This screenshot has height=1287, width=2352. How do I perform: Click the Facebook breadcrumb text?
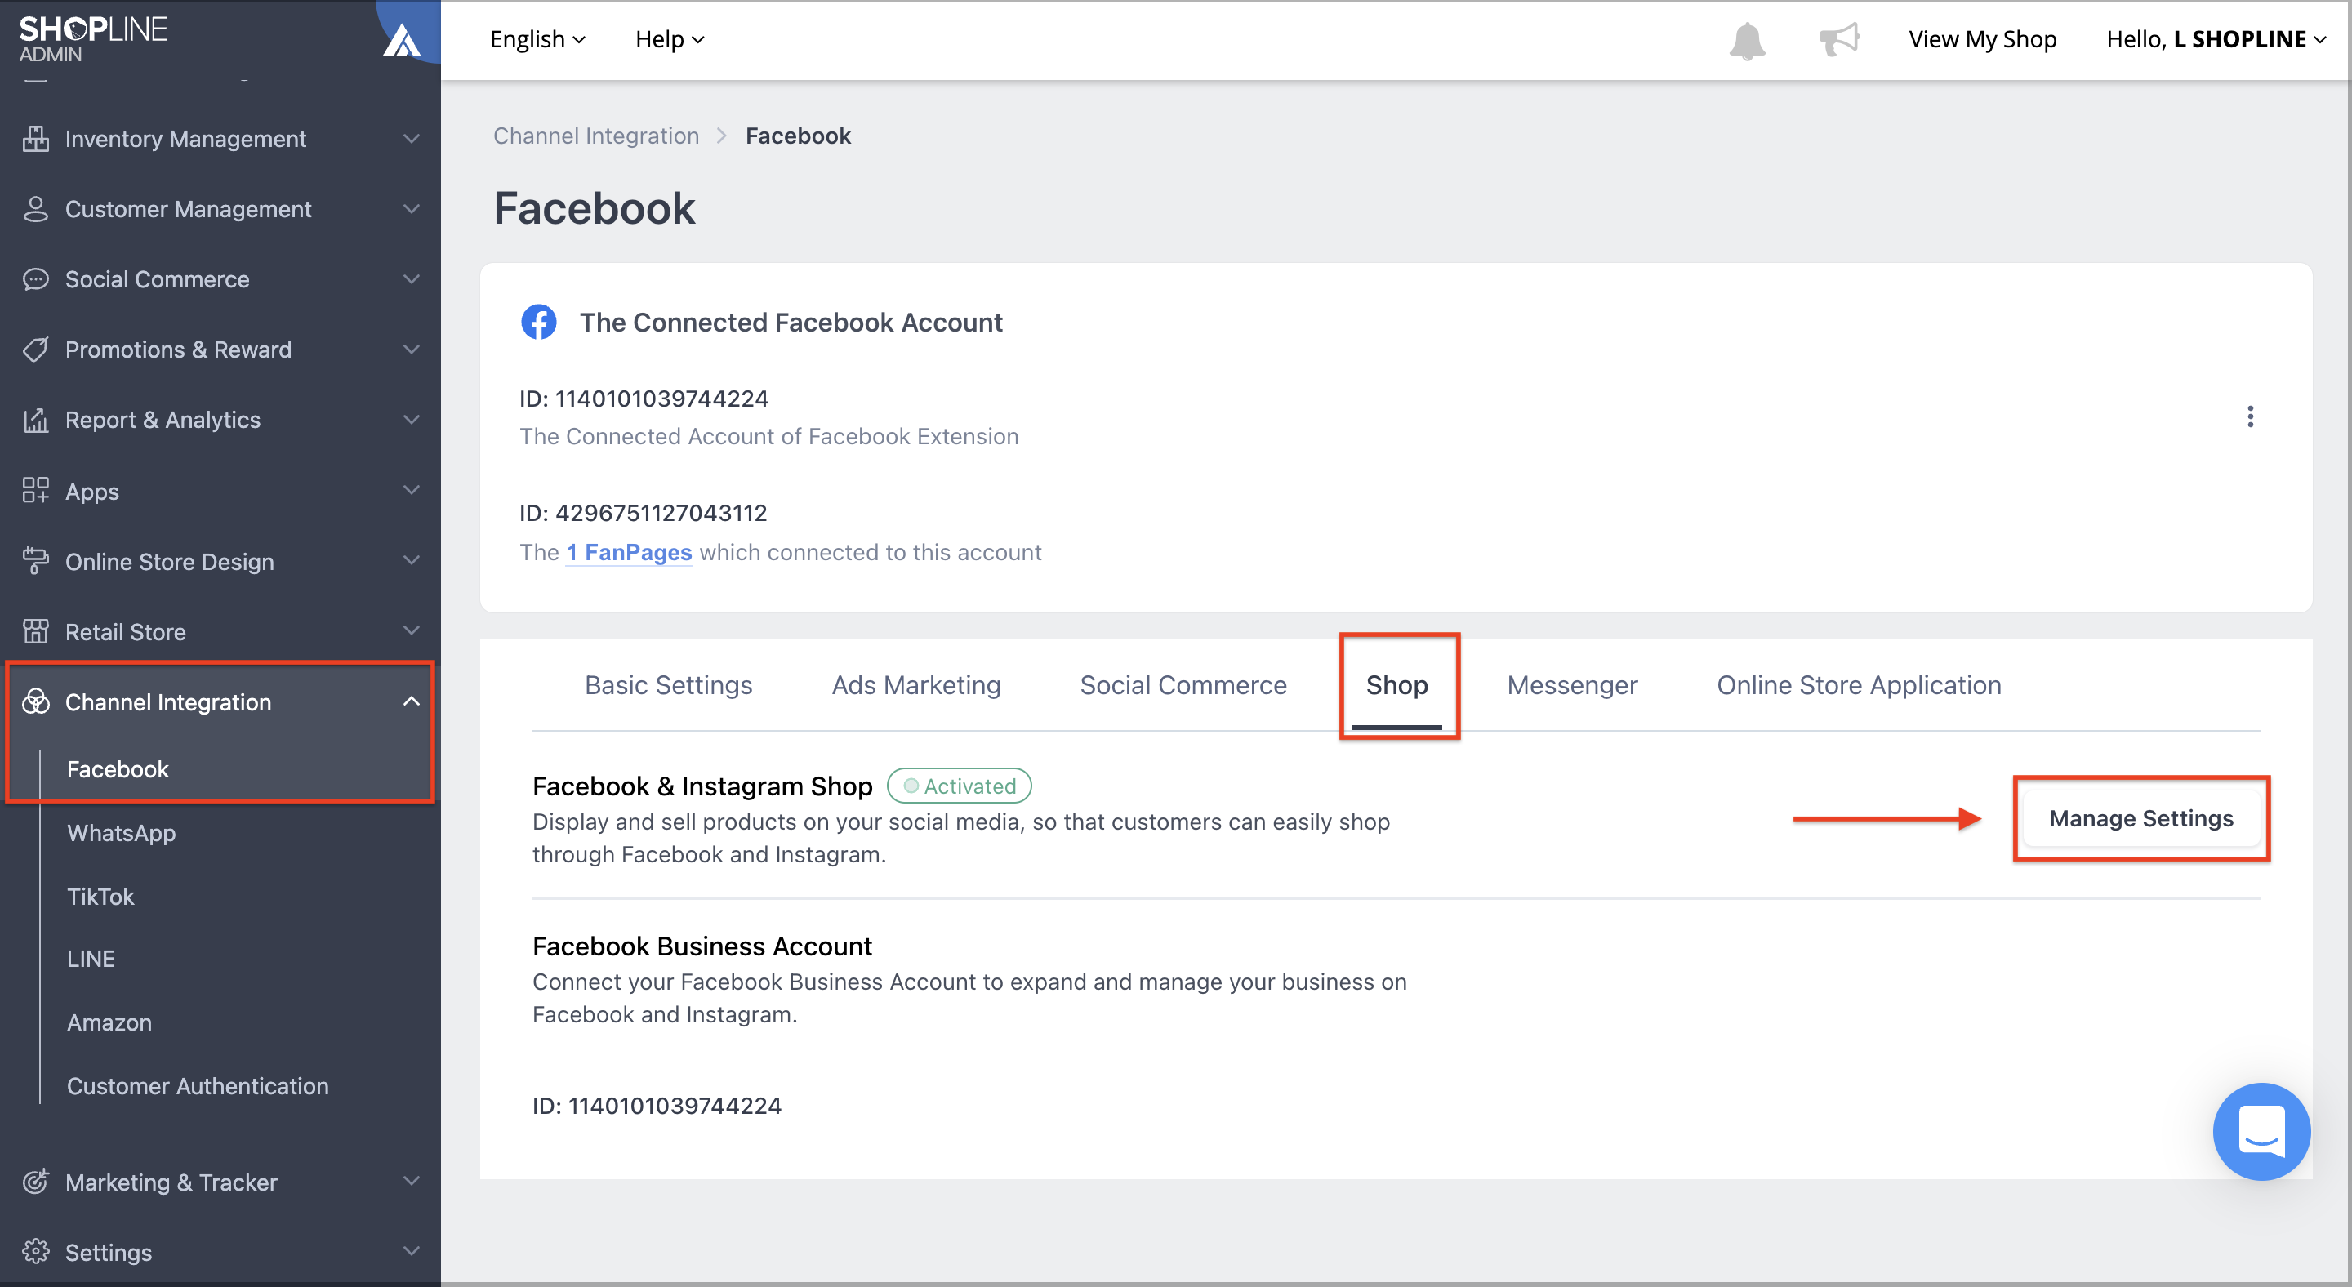[x=798, y=136]
